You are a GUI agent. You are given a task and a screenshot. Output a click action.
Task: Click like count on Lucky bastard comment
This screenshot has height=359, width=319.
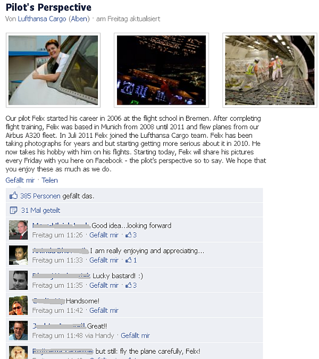click(131, 285)
